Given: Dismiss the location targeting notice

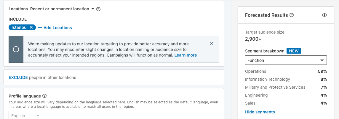Looking at the screenshot, I should 212,43.
